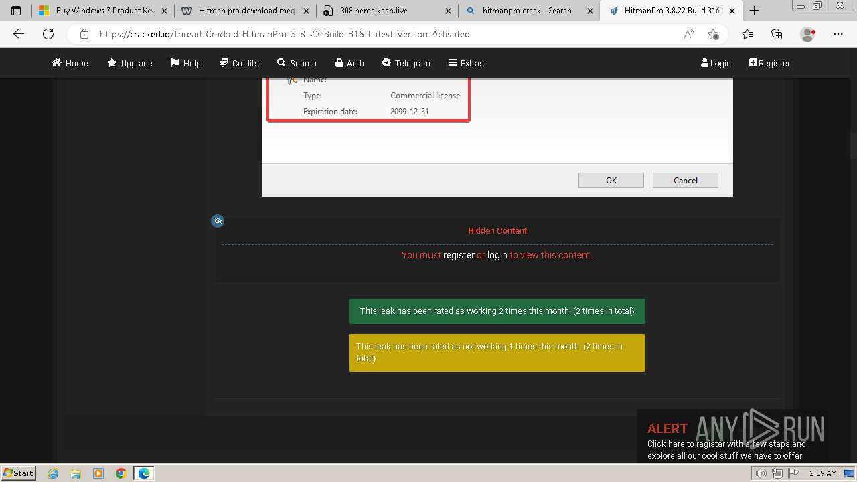857x482 pixels.
Task: Open the Upgrade menu item
Action: point(130,63)
